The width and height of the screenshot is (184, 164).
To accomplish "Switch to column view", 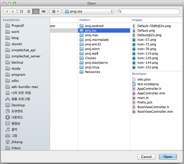I will point(36,11).
